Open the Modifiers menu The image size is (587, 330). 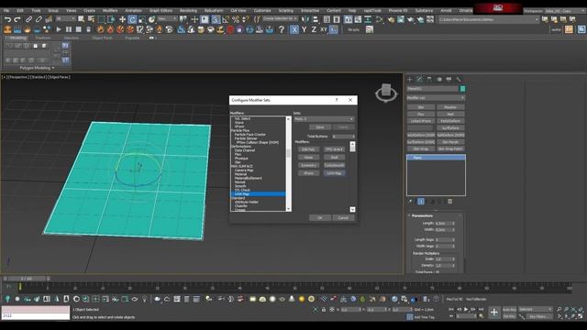click(110, 10)
